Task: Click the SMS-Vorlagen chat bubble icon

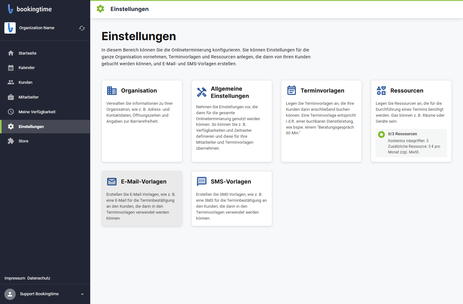Action: [x=202, y=181]
